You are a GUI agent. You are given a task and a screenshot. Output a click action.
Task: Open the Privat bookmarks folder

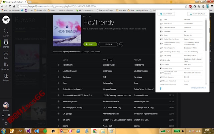tap(51, 10)
